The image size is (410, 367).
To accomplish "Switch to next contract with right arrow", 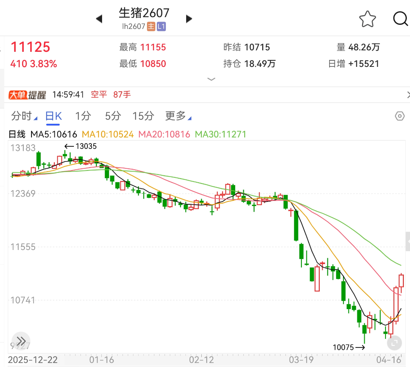I will click(189, 19).
